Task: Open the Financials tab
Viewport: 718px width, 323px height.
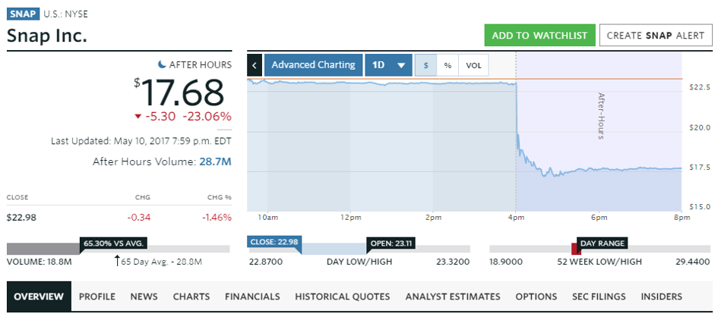Action: 252,296
